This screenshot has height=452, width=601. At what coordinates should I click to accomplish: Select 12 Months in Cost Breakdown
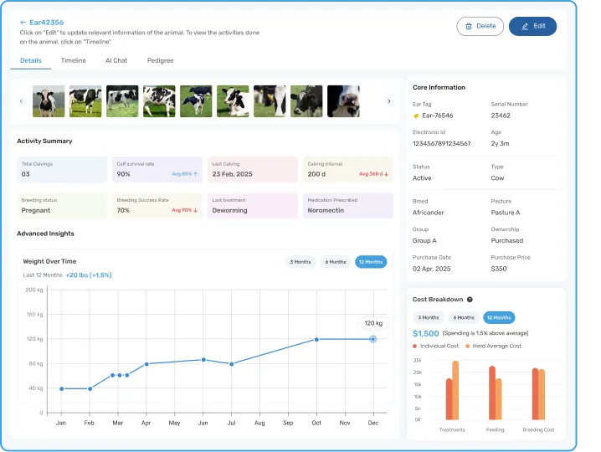coord(499,317)
